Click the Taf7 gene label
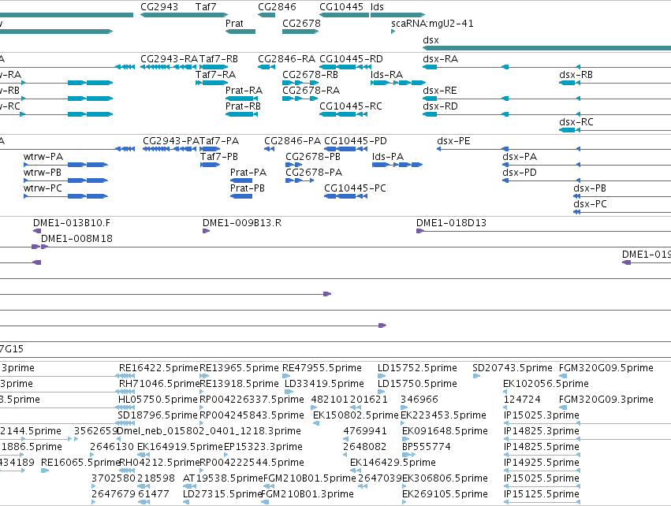 (206, 7)
